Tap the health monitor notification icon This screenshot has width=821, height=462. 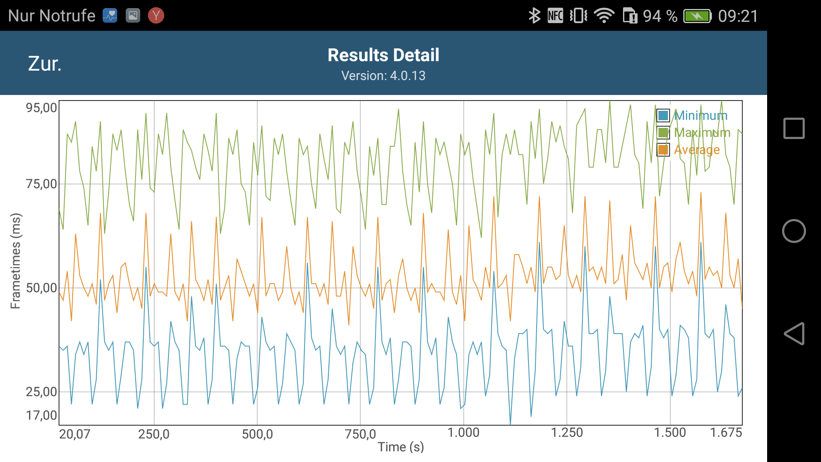pyautogui.click(x=110, y=16)
